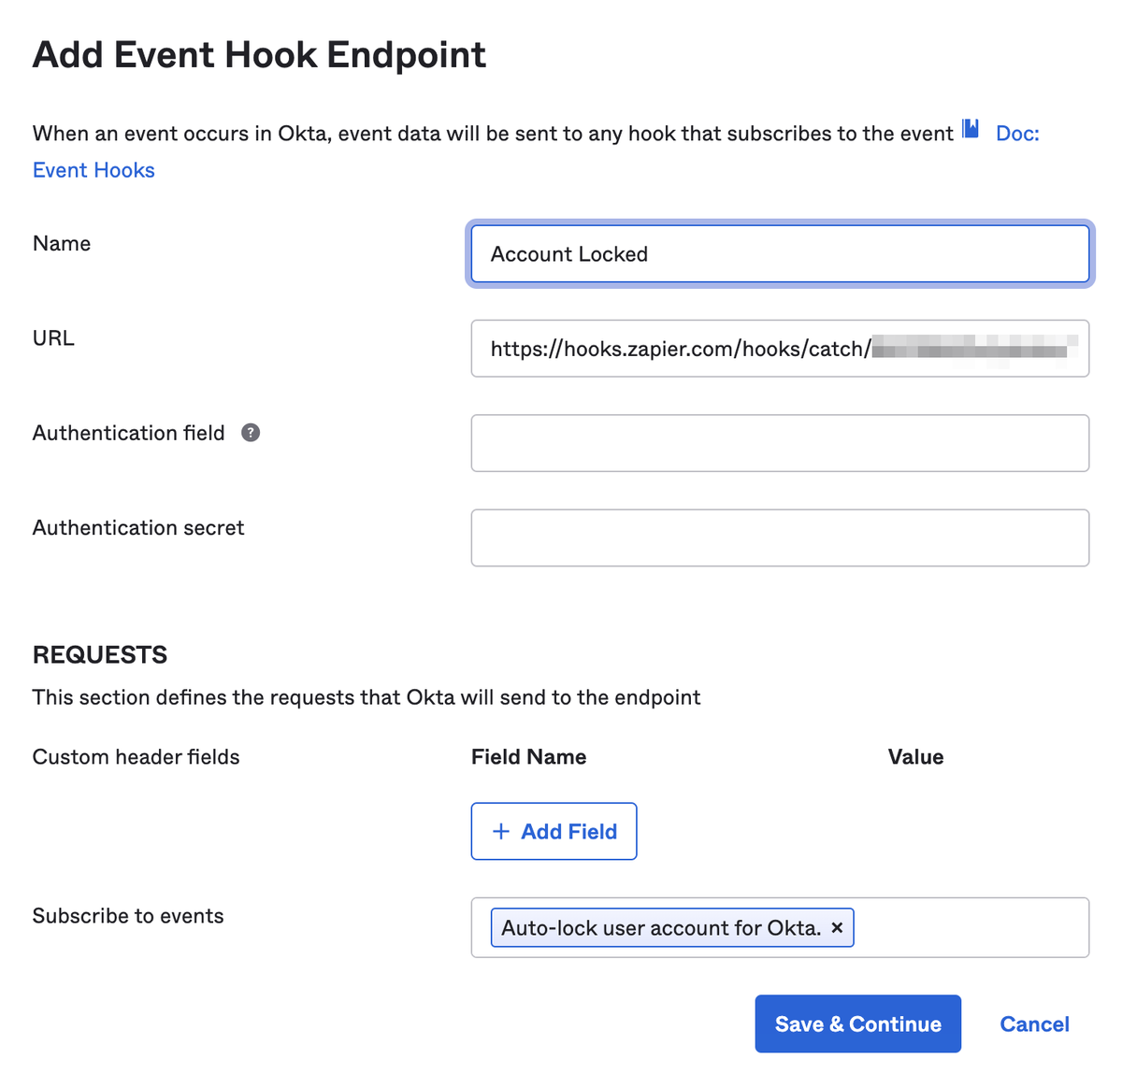This screenshot has height=1088, width=1122.
Task: Focus the Name input with Account Locked
Action: pyautogui.click(x=780, y=253)
